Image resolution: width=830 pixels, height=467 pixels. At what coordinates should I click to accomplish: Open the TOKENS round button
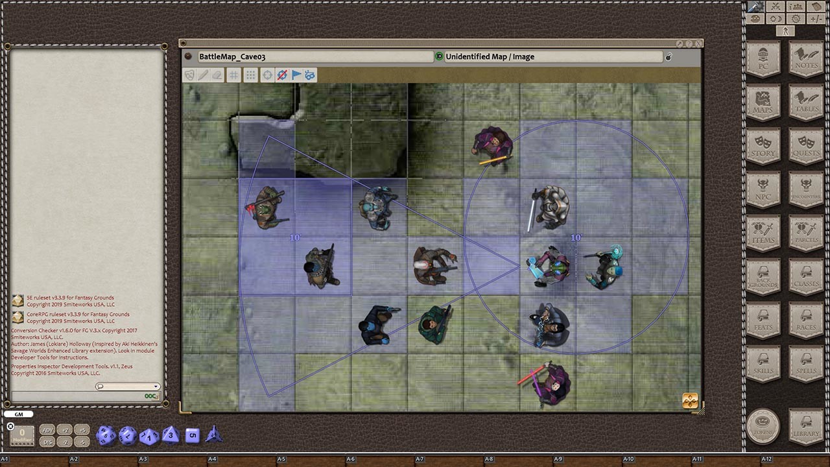pos(763,426)
